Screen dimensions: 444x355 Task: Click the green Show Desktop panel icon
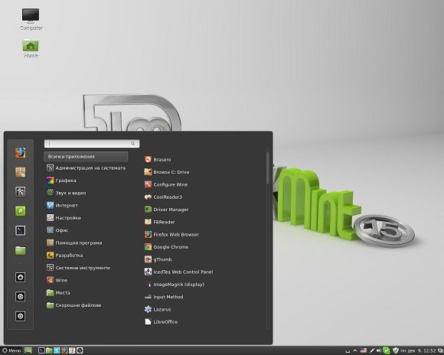click(28, 350)
